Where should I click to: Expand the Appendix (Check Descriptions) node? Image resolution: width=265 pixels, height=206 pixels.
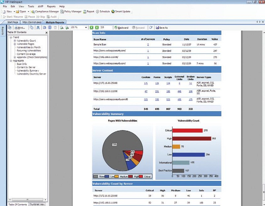(15, 57)
